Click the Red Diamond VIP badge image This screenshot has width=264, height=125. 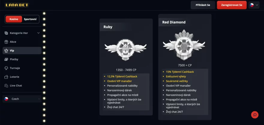tap(184, 45)
